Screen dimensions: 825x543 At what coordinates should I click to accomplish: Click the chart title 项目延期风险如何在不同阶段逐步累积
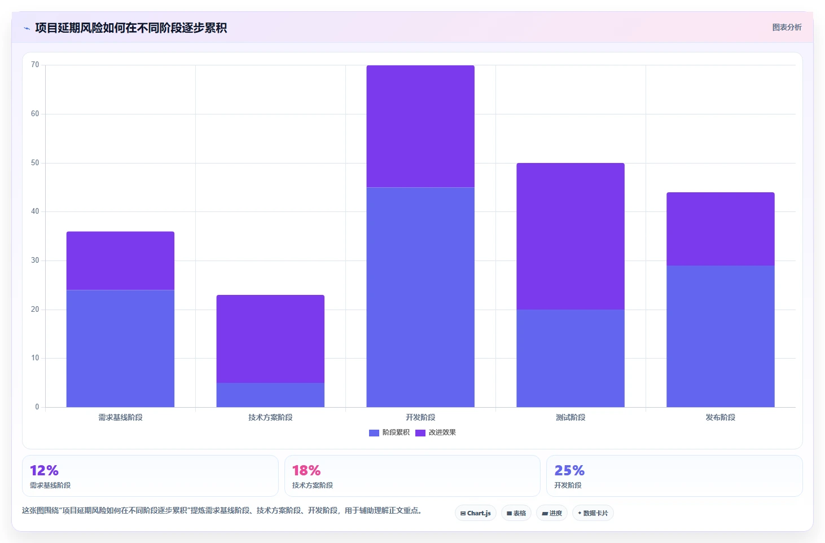131,28
